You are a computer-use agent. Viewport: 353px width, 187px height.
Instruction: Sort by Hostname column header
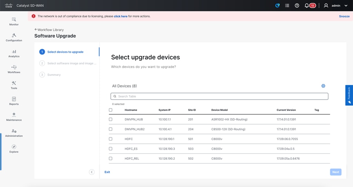131,110
